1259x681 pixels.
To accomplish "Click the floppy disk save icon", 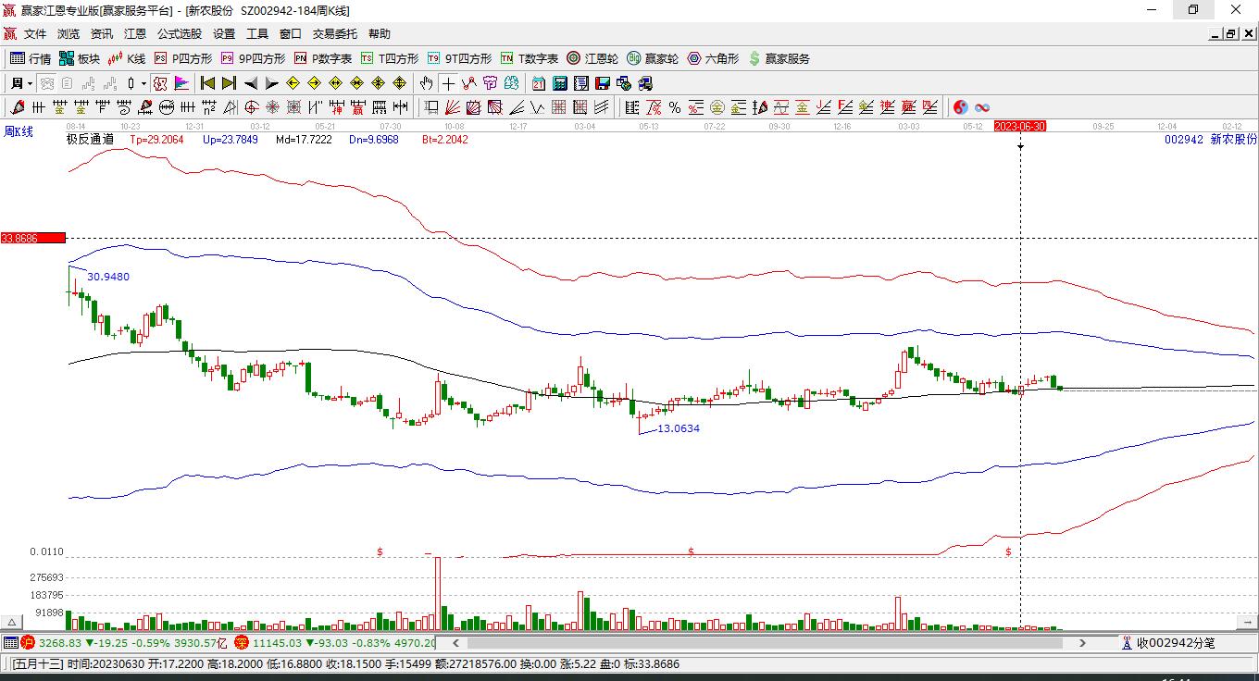I will point(602,83).
